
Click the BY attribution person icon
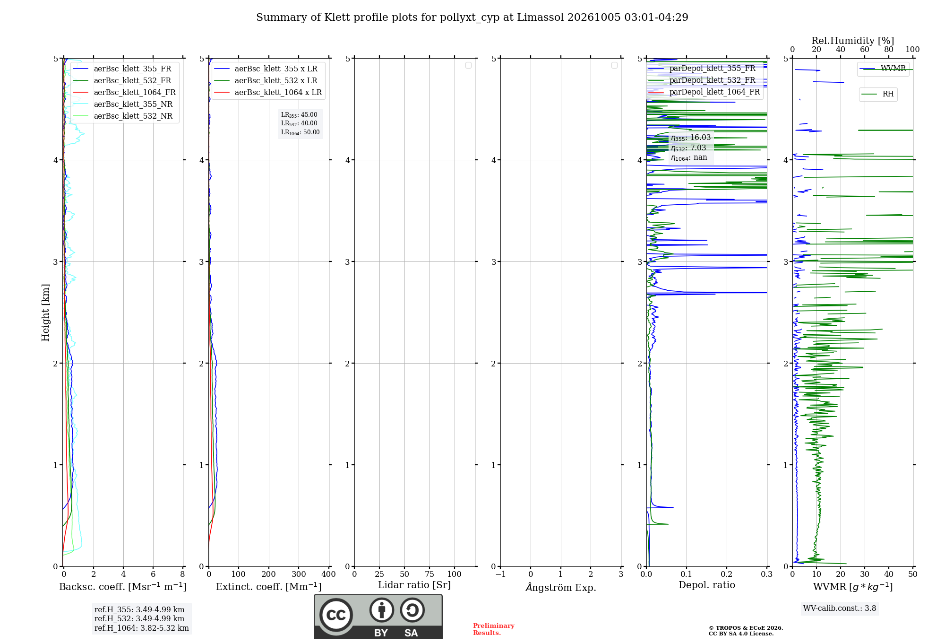382,610
